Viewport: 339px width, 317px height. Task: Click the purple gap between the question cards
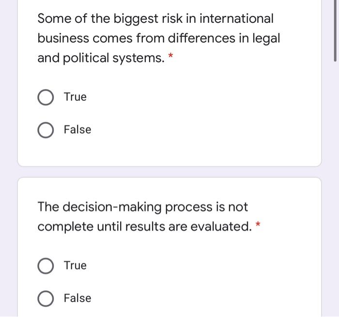tap(169, 172)
